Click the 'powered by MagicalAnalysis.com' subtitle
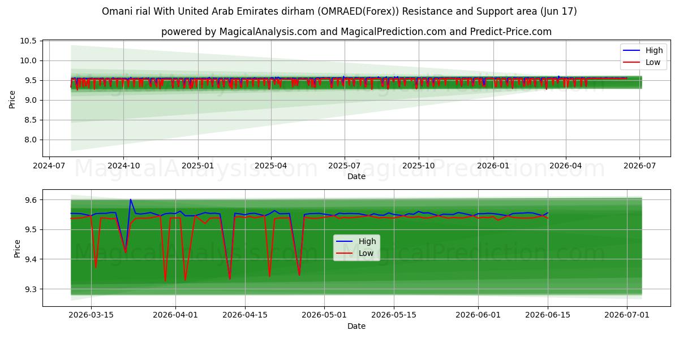The width and height of the screenshot is (679, 339). coord(356,32)
